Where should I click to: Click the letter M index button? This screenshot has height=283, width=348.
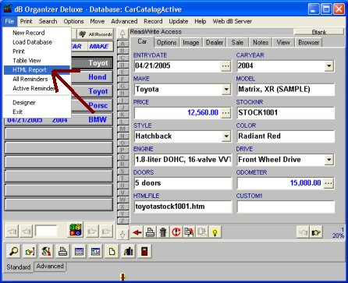point(123,129)
